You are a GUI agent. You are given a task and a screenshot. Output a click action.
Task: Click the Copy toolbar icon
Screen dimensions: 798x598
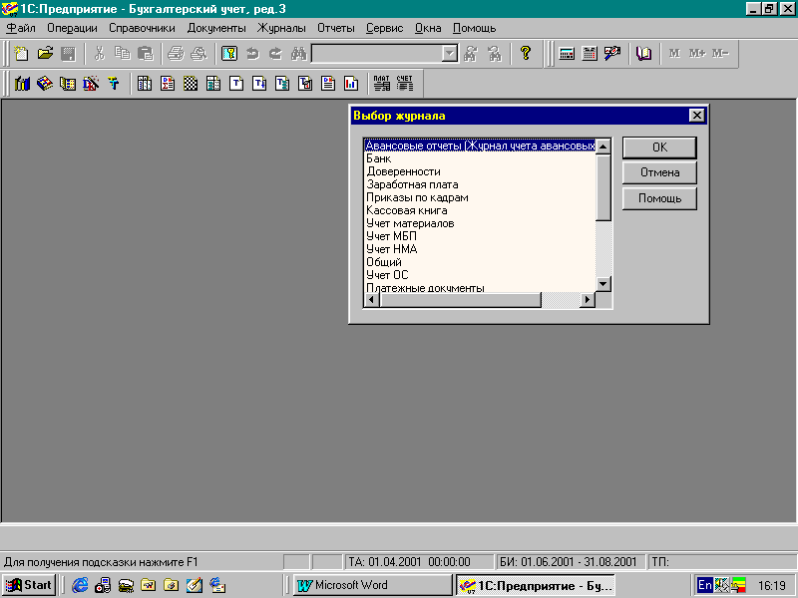(x=122, y=54)
